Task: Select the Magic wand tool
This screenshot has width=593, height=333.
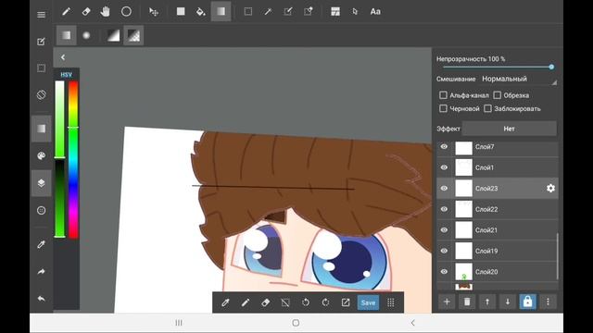Action: (268, 12)
